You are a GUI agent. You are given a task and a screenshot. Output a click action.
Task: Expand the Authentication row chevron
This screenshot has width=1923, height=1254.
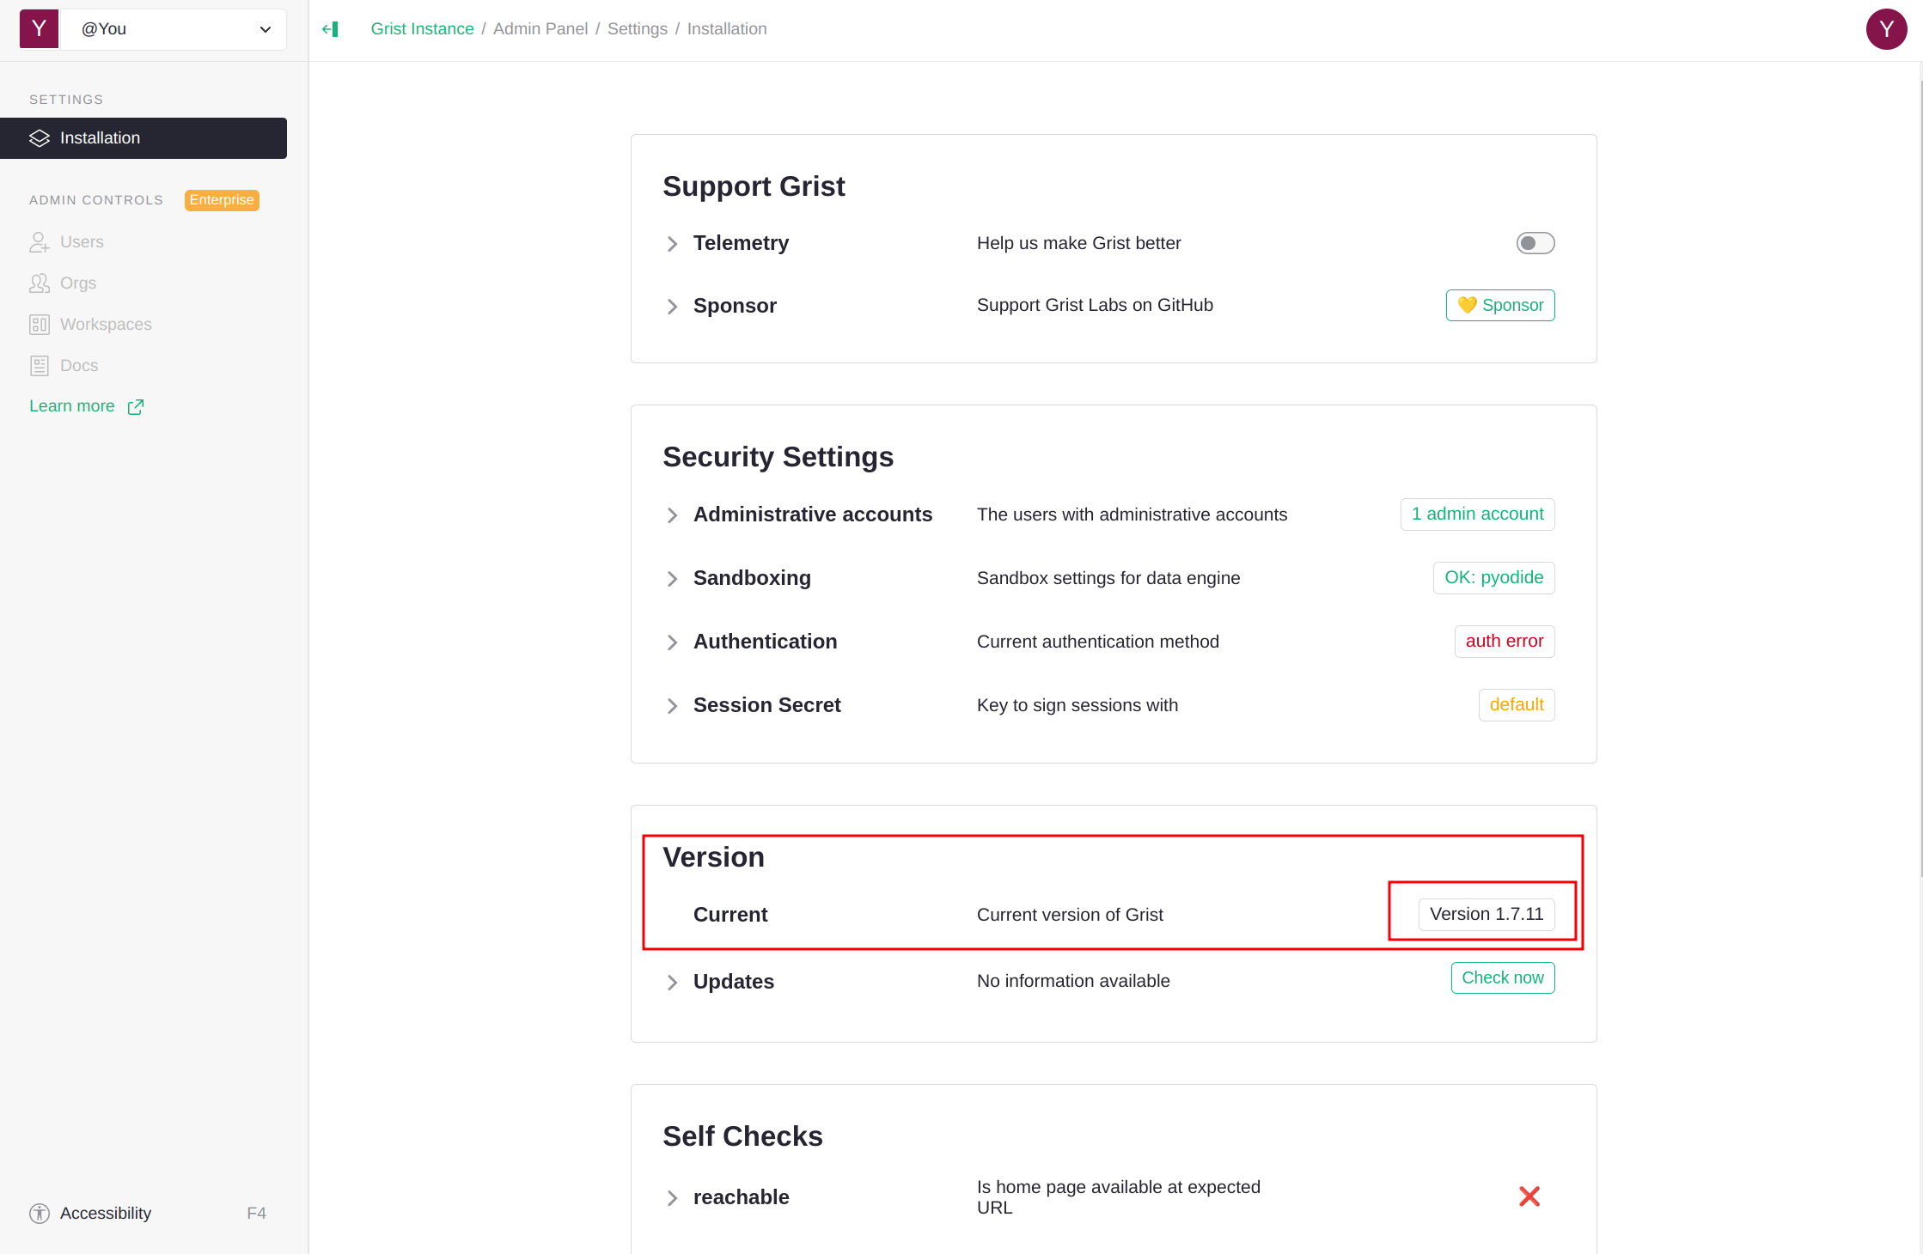coord(672,642)
